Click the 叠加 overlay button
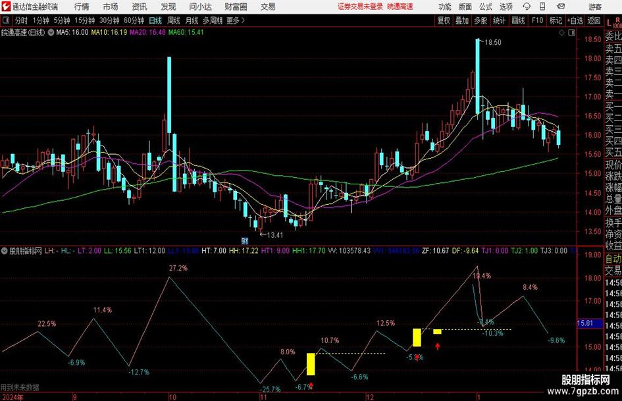622x401 pixels. 462,20
